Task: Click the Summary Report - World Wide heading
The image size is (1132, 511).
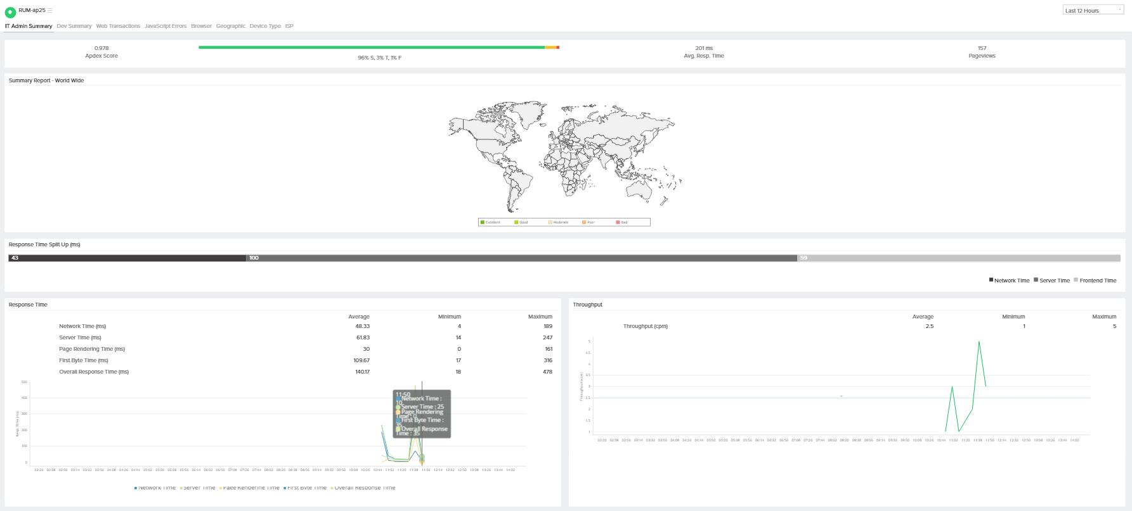Action: point(46,80)
